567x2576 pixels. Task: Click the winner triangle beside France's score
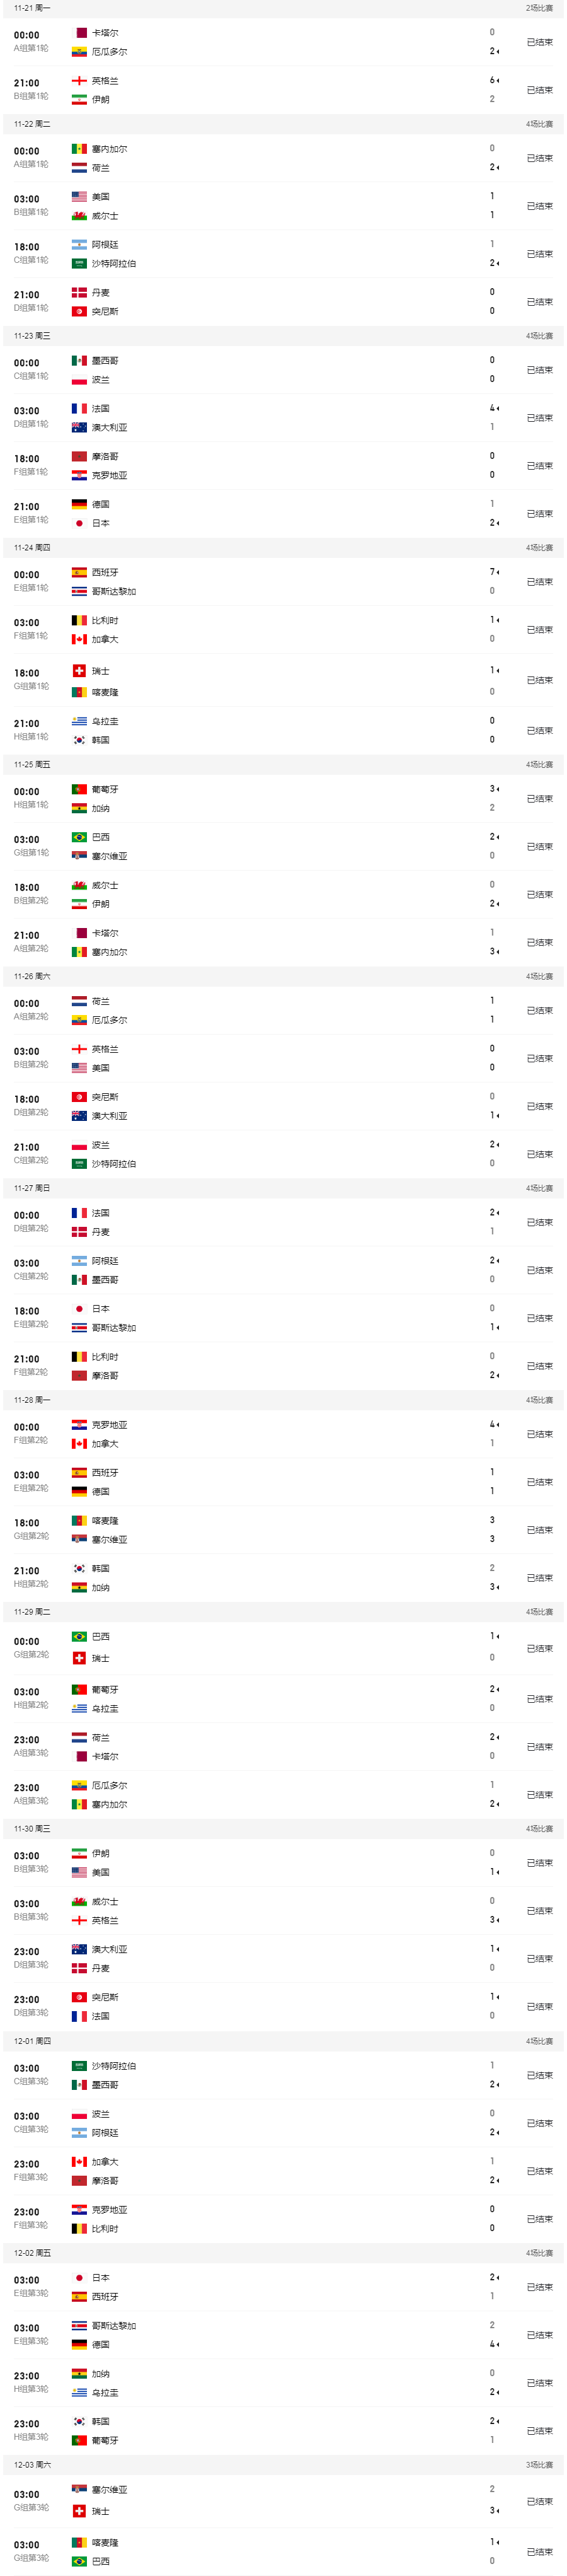tap(498, 409)
